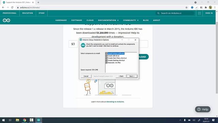Toggle Install Arduino software checkbox
The image size is (218, 123).
click(107, 53)
